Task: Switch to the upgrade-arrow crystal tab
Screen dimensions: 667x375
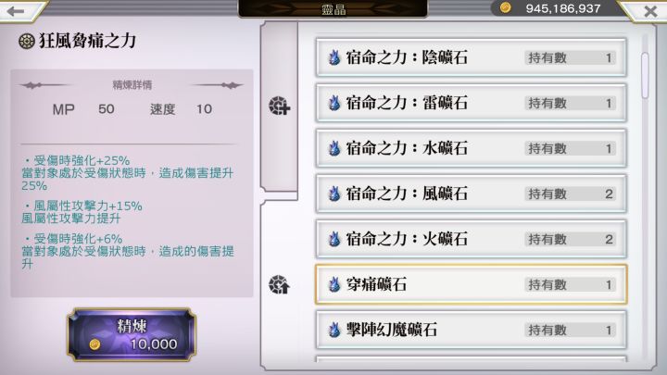Action: (x=279, y=284)
